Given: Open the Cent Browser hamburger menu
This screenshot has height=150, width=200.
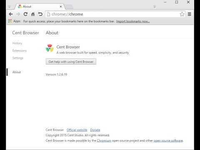Looking at the screenshot, I should coord(190,14).
